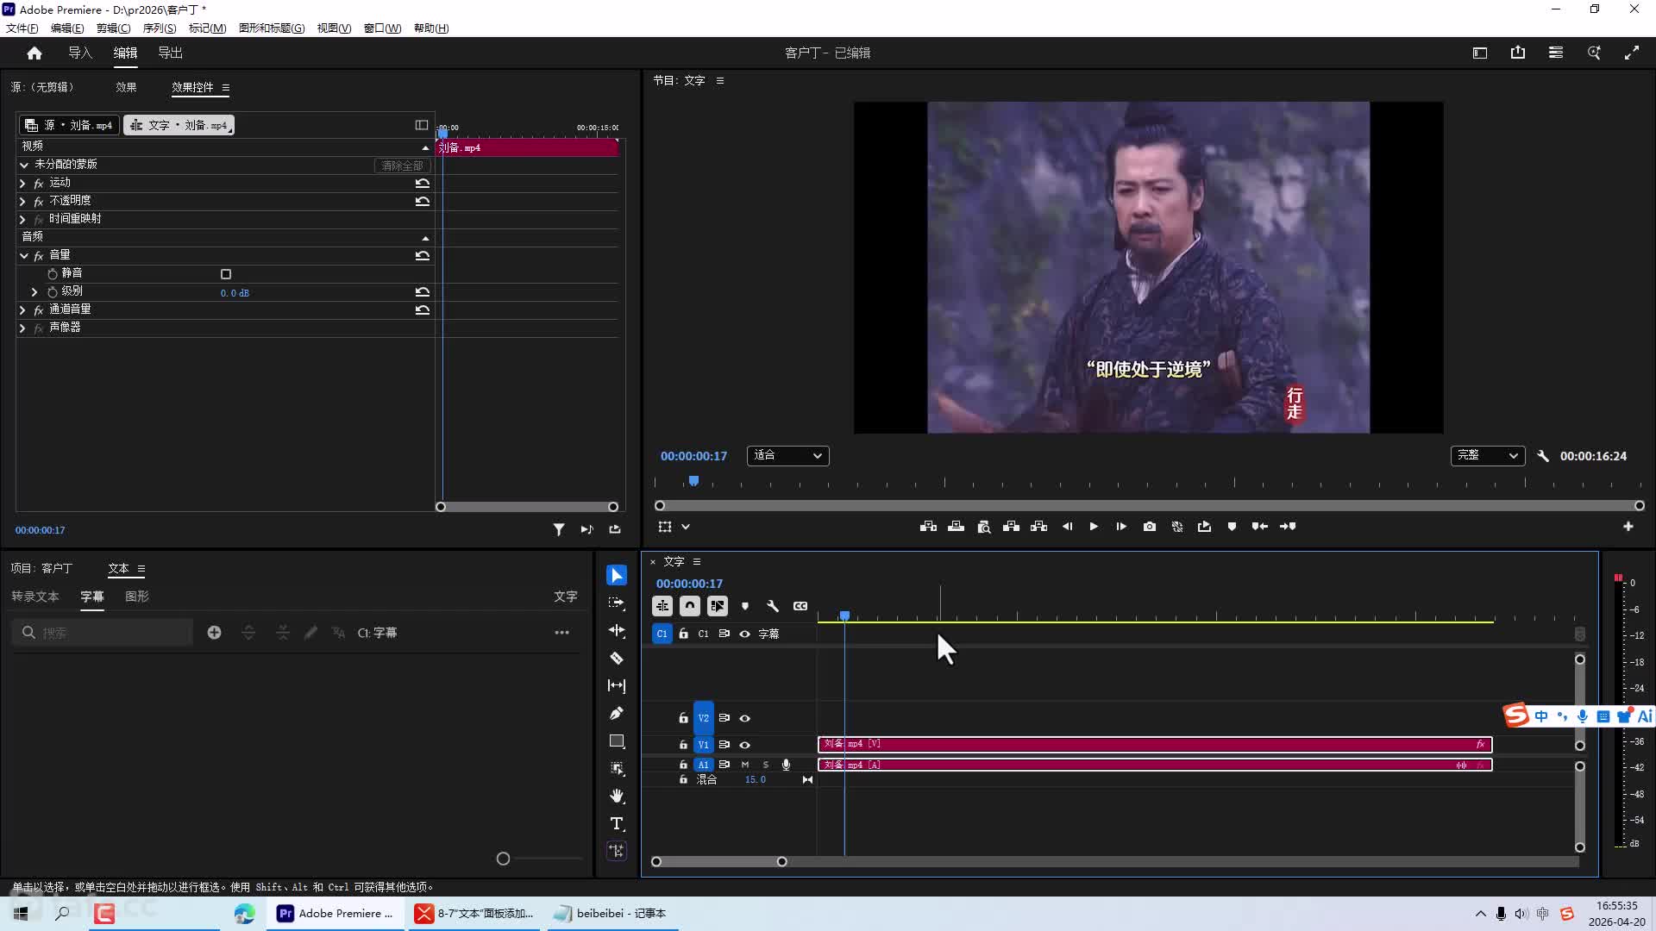Open captions panel more options menu

click(x=562, y=633)
